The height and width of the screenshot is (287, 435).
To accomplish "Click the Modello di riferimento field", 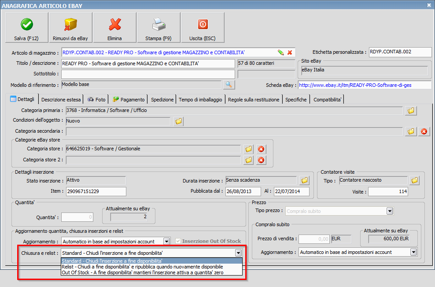I will pyautogui.click(x=141, y=85).
